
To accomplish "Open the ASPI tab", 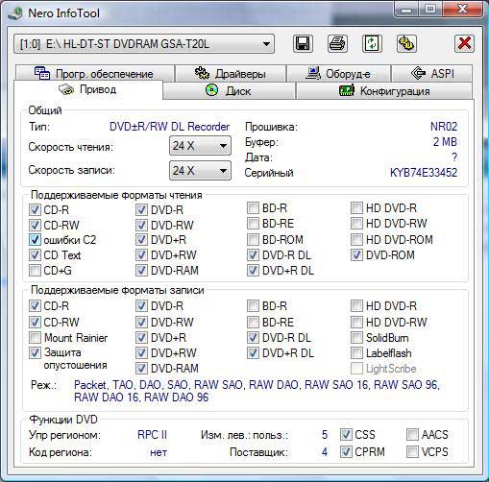I will (431, 73).
